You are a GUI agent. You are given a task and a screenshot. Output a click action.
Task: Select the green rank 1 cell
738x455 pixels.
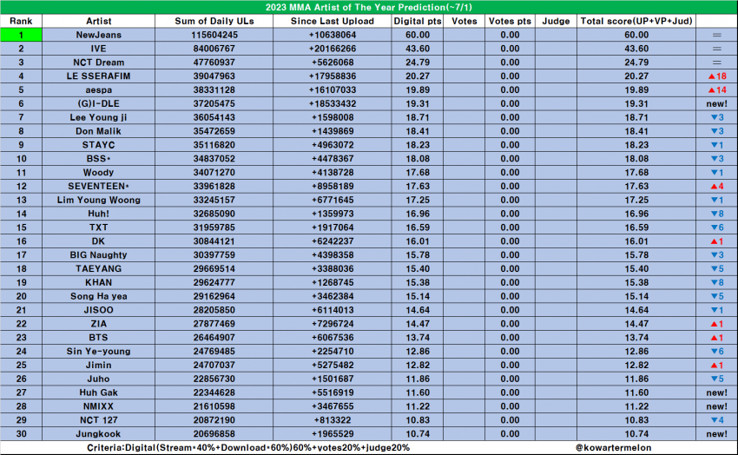[x=21, y=35]
